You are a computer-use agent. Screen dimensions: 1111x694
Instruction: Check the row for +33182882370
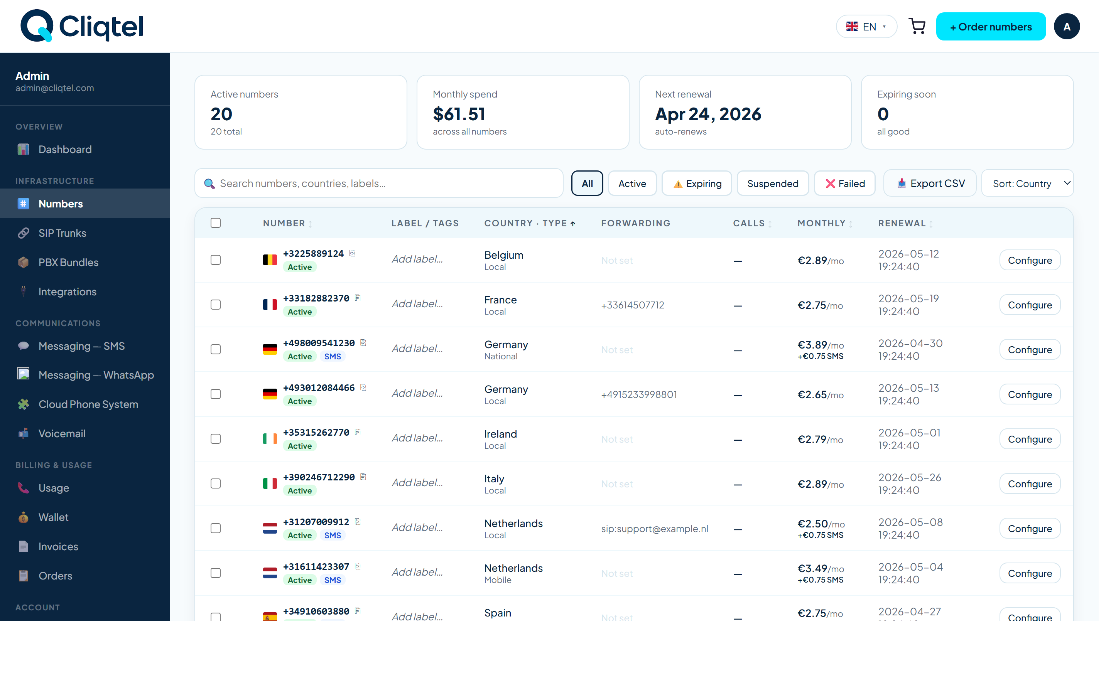pos(216,304)
